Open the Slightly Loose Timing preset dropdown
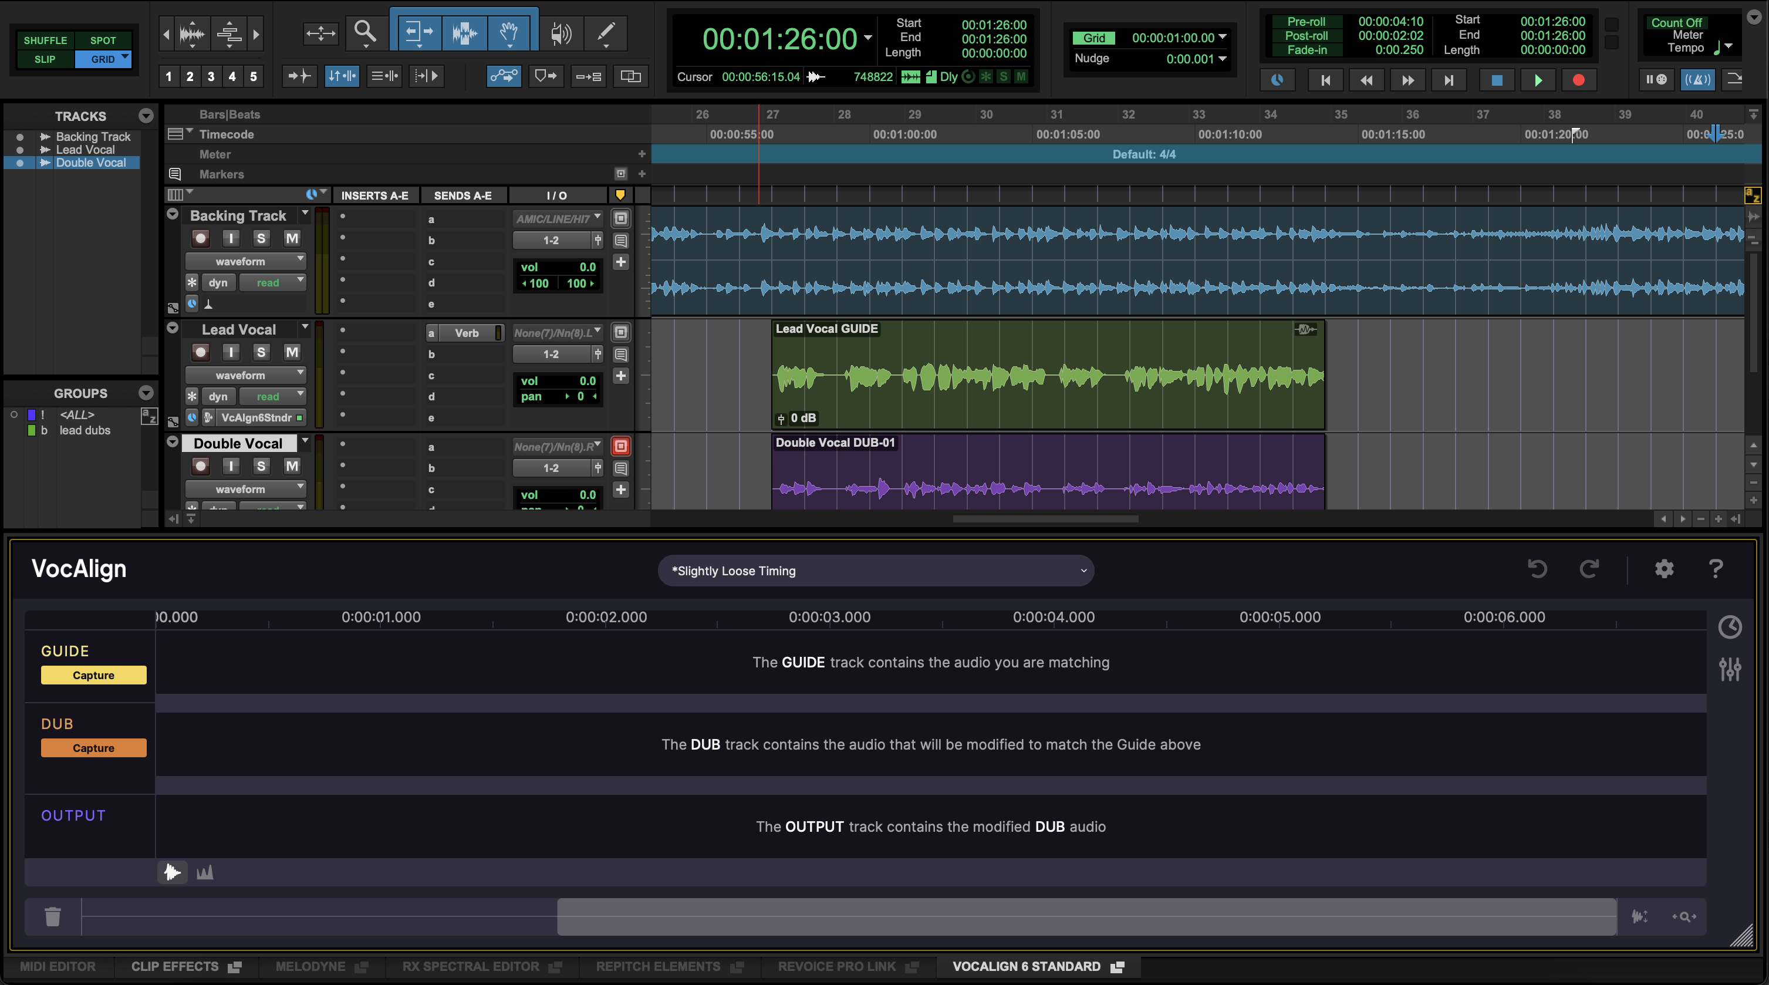This screenshot has width=1769, height=985. click(876, 571)
